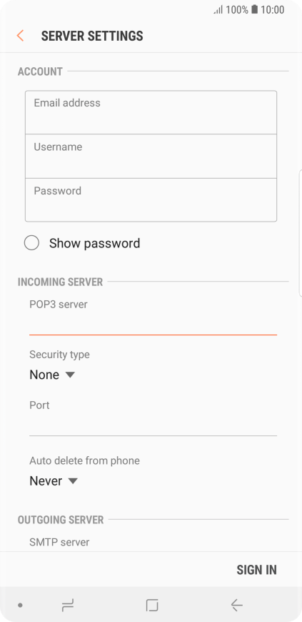Focus the Password field
The width and height of the screenshot is (302, 622).
tap(151, 200)
